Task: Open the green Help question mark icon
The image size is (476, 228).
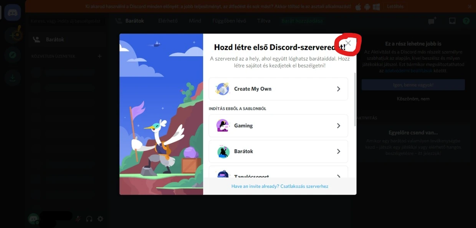Action: pyautogui.click(x=466, y=21)
